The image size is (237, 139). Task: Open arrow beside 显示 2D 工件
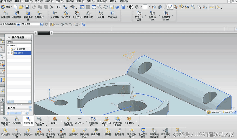146,16
